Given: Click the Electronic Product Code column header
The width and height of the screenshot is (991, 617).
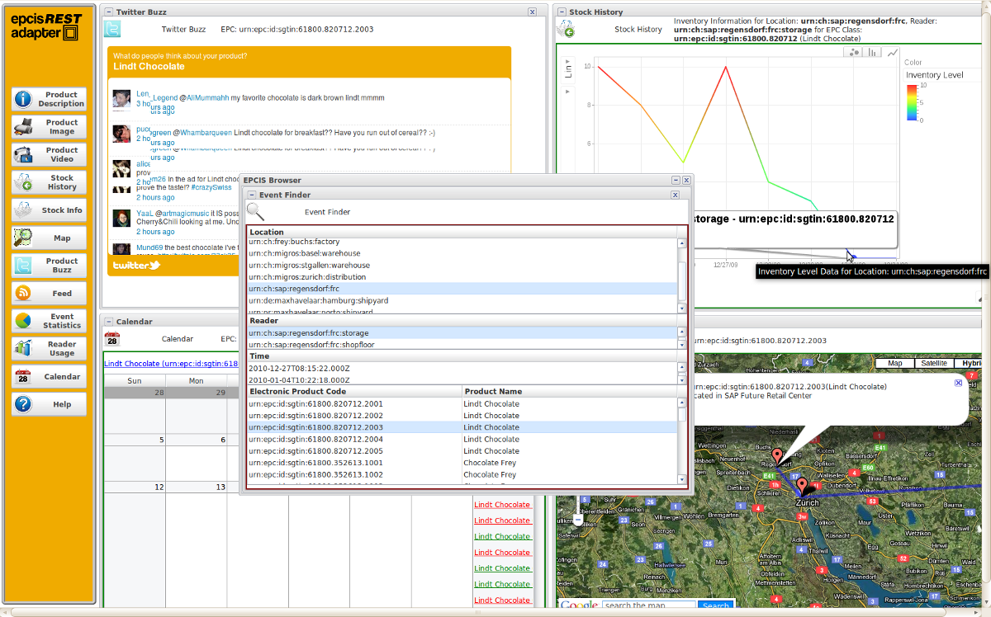Looking at the screenshot, I should click(354, 391).
